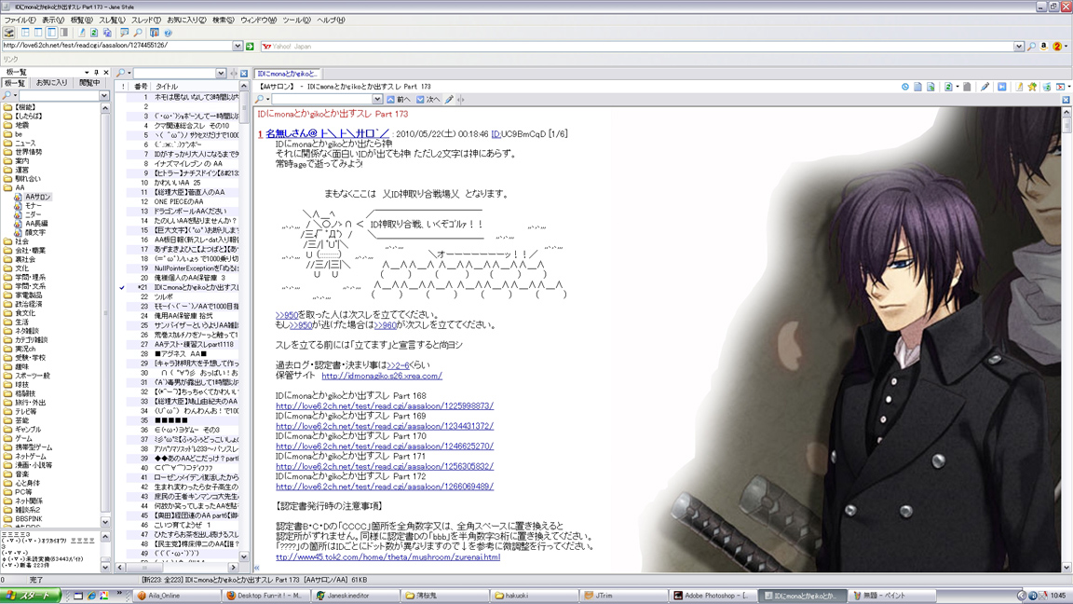Screen dimensions: 1073x604
Task: Open the 表示 menu
Action: tap(53, 20)
